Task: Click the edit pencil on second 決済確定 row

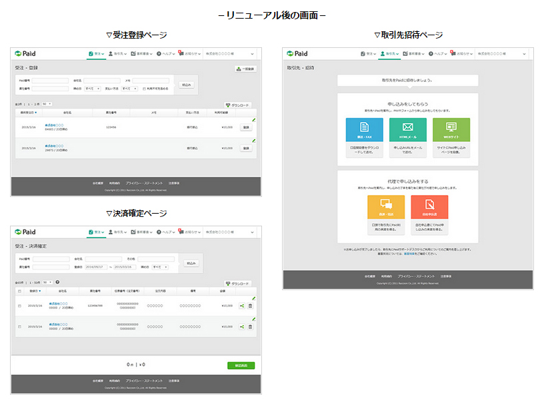Action: [254, 319]
